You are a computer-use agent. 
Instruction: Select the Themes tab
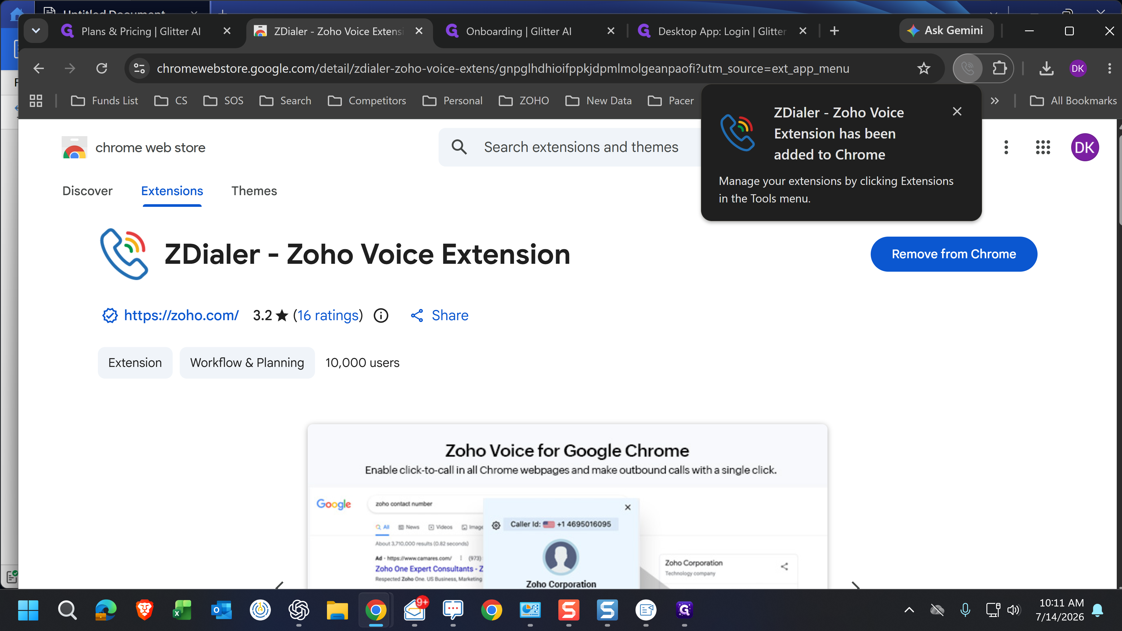coord(254,191)
